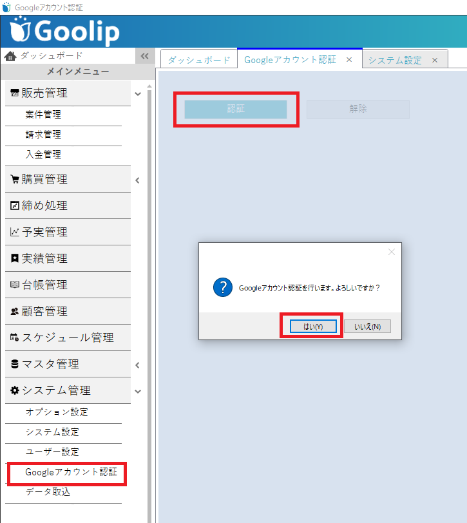Click the home icon beside ダッシュボード
This screenshot has height=523, width=467.
point(10,56)
